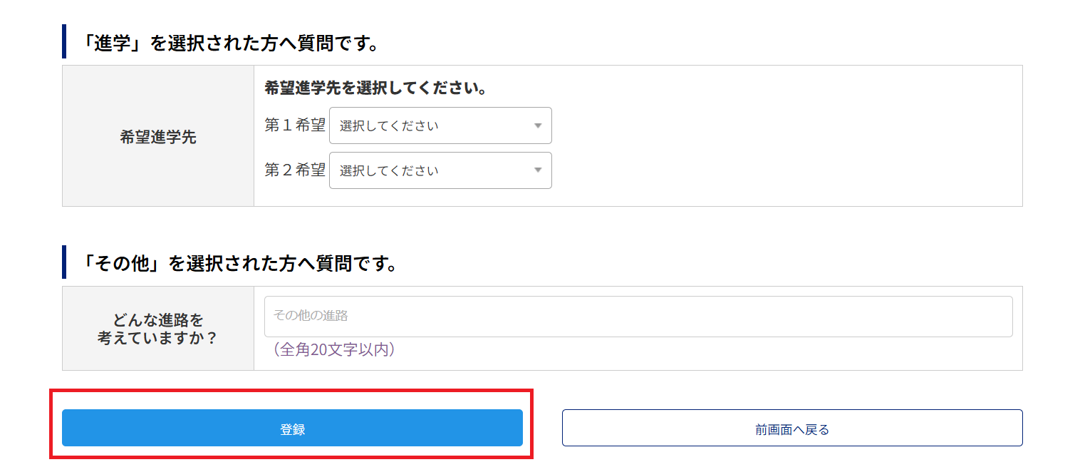Click the 希望進学先を選択してください instruction text
This screenshot has width=1075, height=472.
tap(375, 88)
